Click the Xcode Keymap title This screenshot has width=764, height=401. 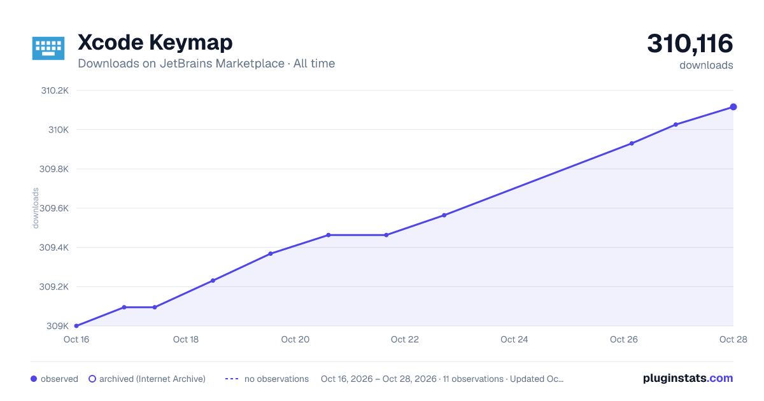[x=155, y=43]
